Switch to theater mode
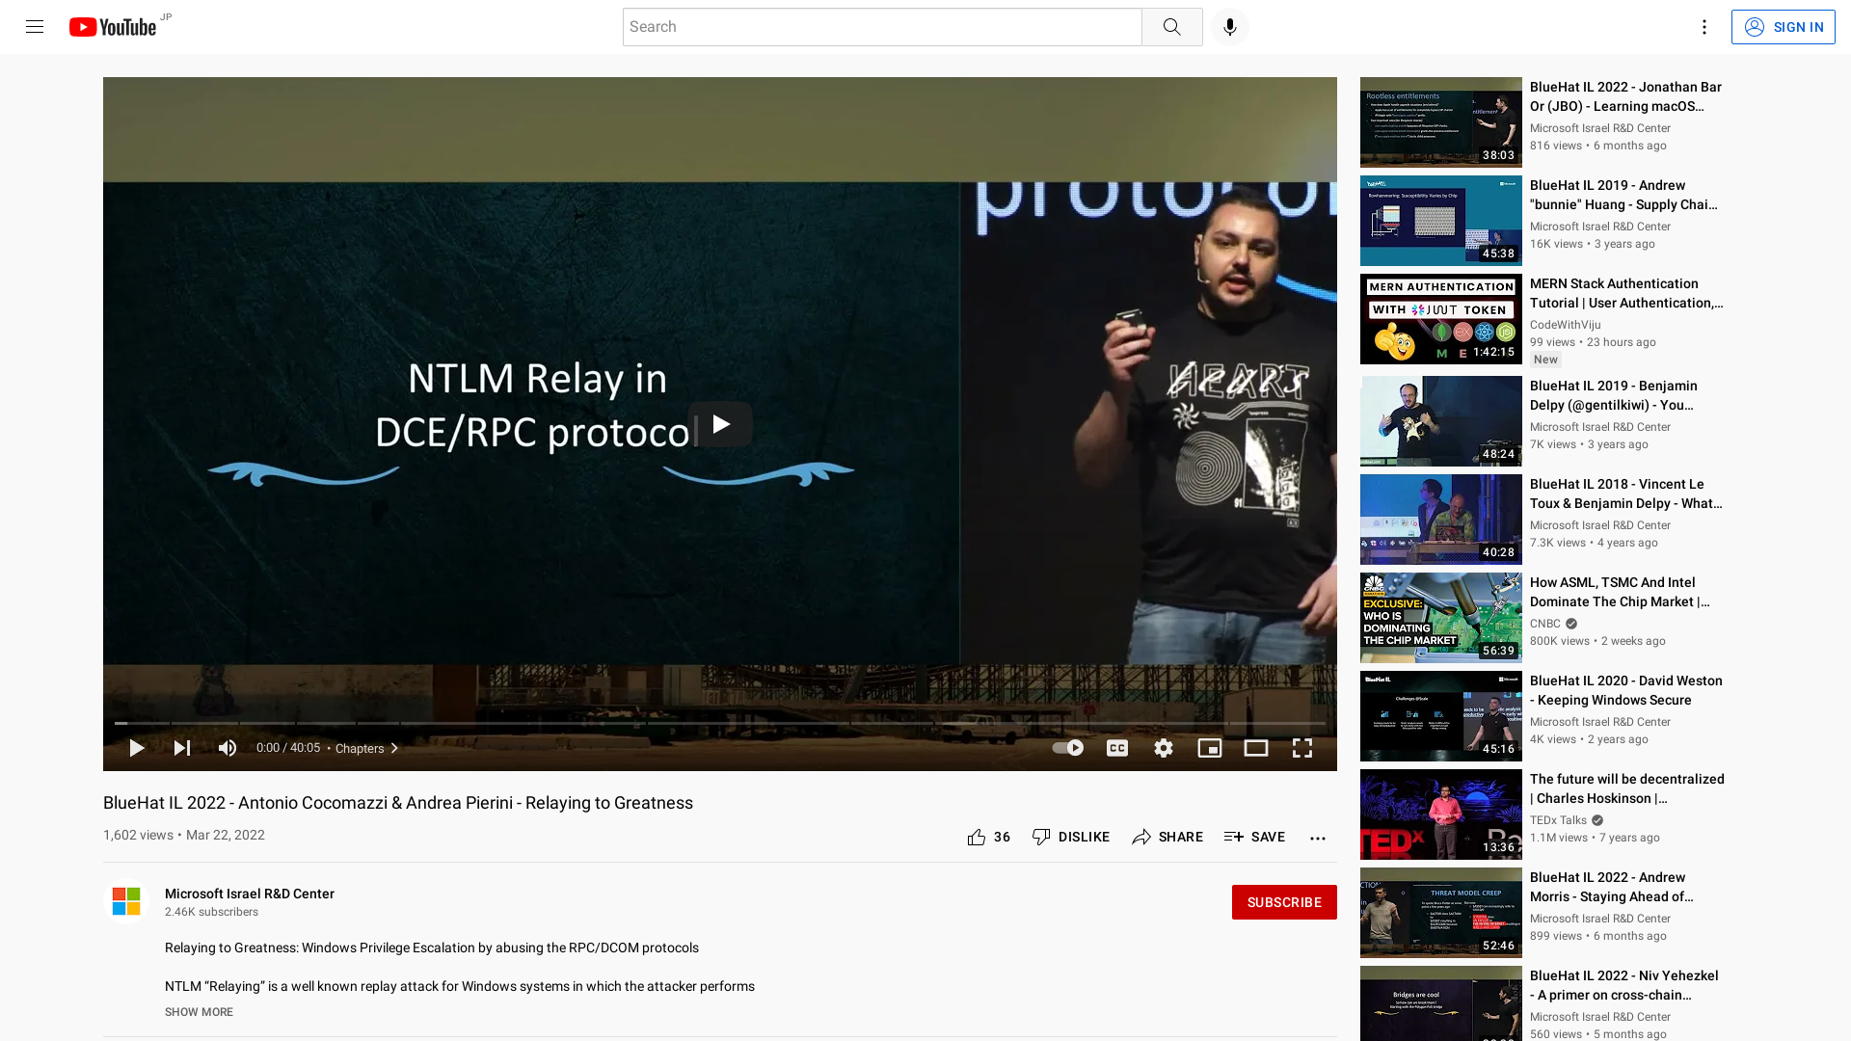The width and height of the screenshot is (1851, 1041). pyautogui.click(x=1255, y=748)
